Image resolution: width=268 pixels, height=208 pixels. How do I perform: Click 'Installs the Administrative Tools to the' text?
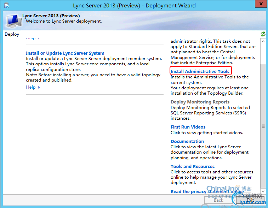pyautogui.click(x=210, y=77)
